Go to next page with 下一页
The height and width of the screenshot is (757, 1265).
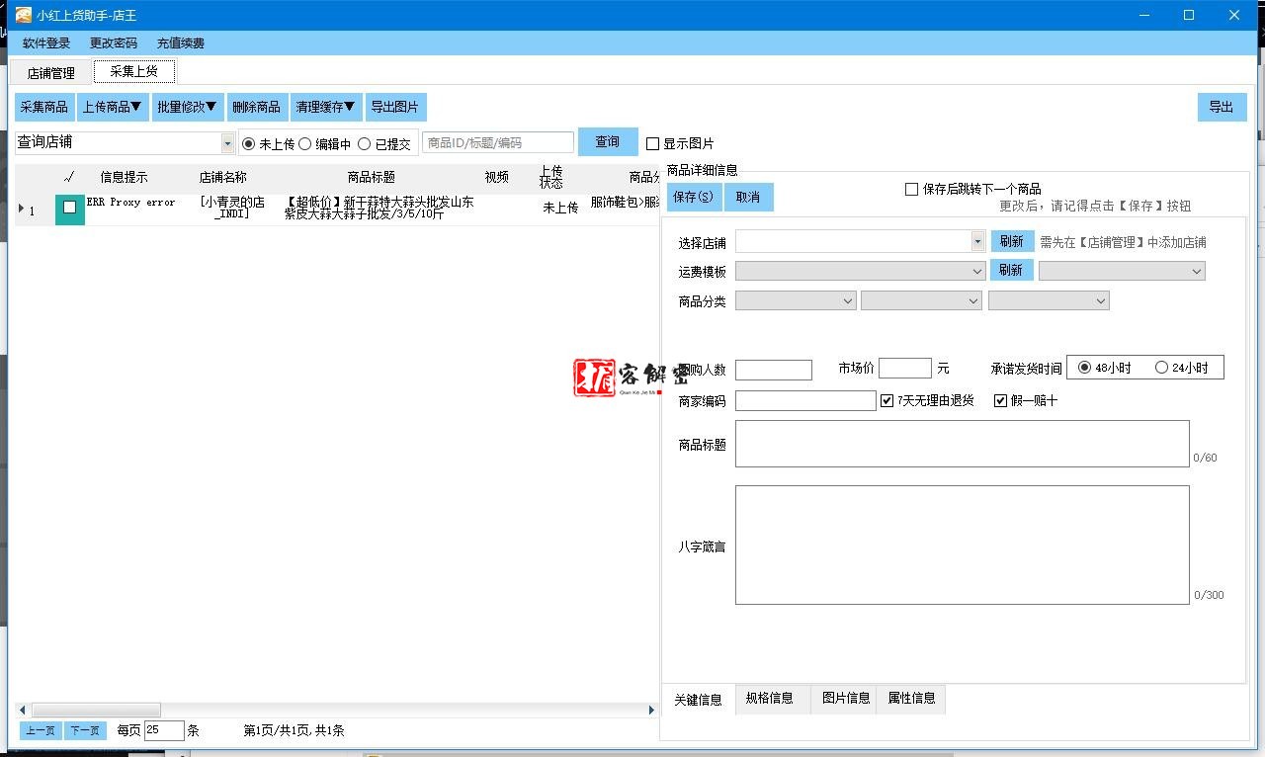coord(85,731)
